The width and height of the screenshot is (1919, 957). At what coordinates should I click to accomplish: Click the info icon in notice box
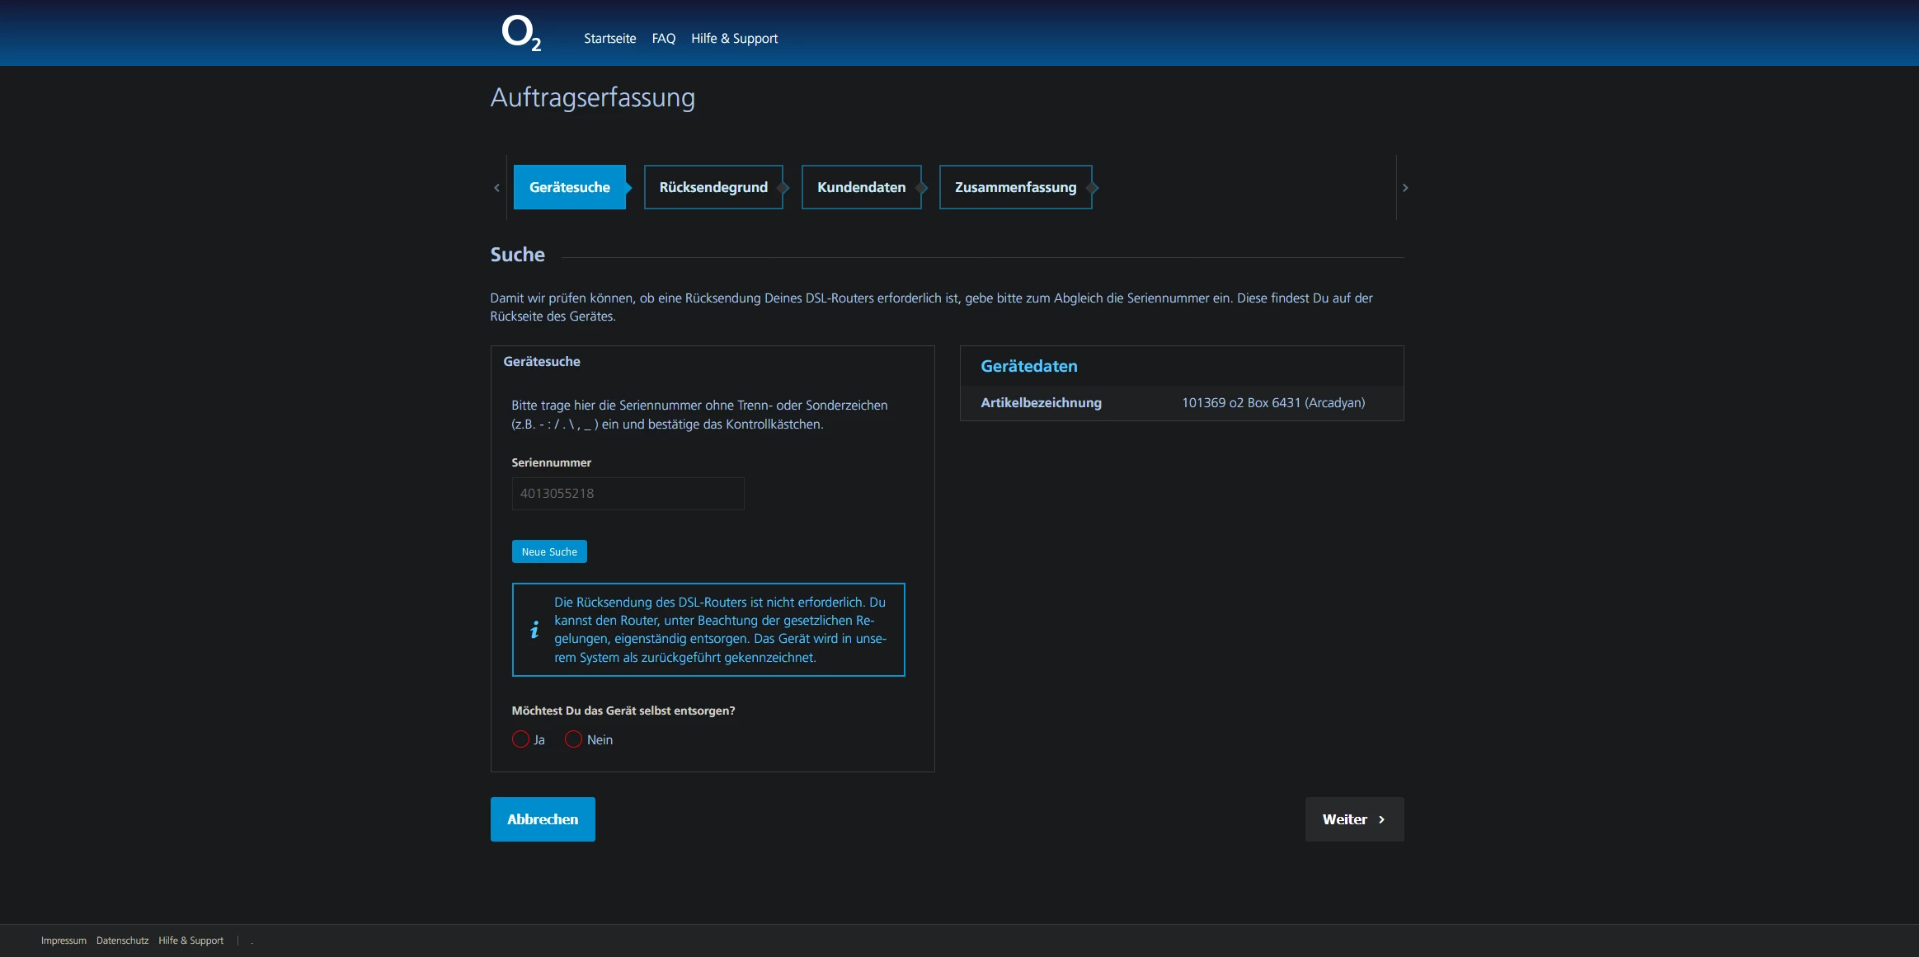point(534,630)
